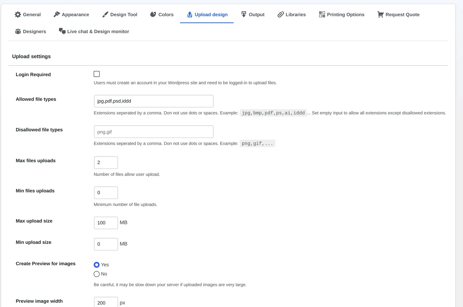463x307 pixels.
Task: Click 'Number of files allow user upload.' text
Action: click(127, 174)
